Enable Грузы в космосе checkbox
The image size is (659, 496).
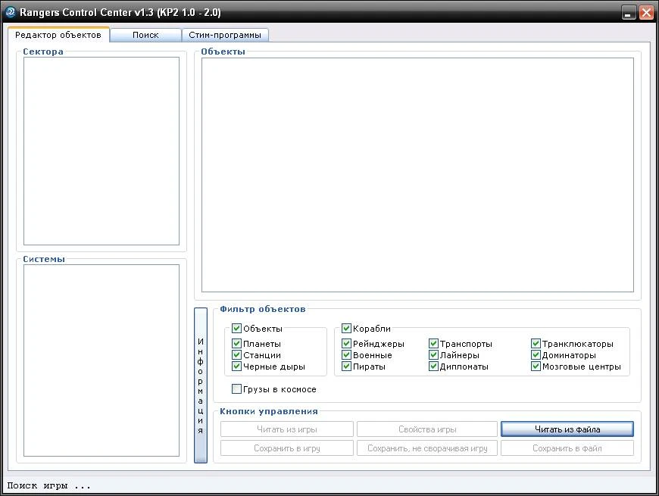(x=237, y=389)
